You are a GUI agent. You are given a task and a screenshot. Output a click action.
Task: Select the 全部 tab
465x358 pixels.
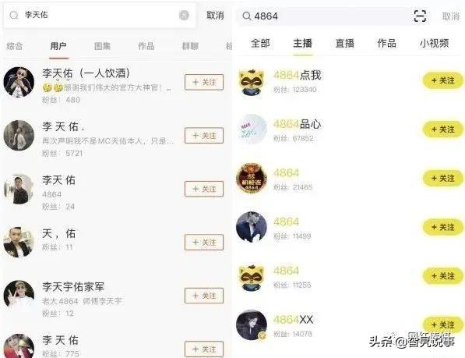point(260,44)
